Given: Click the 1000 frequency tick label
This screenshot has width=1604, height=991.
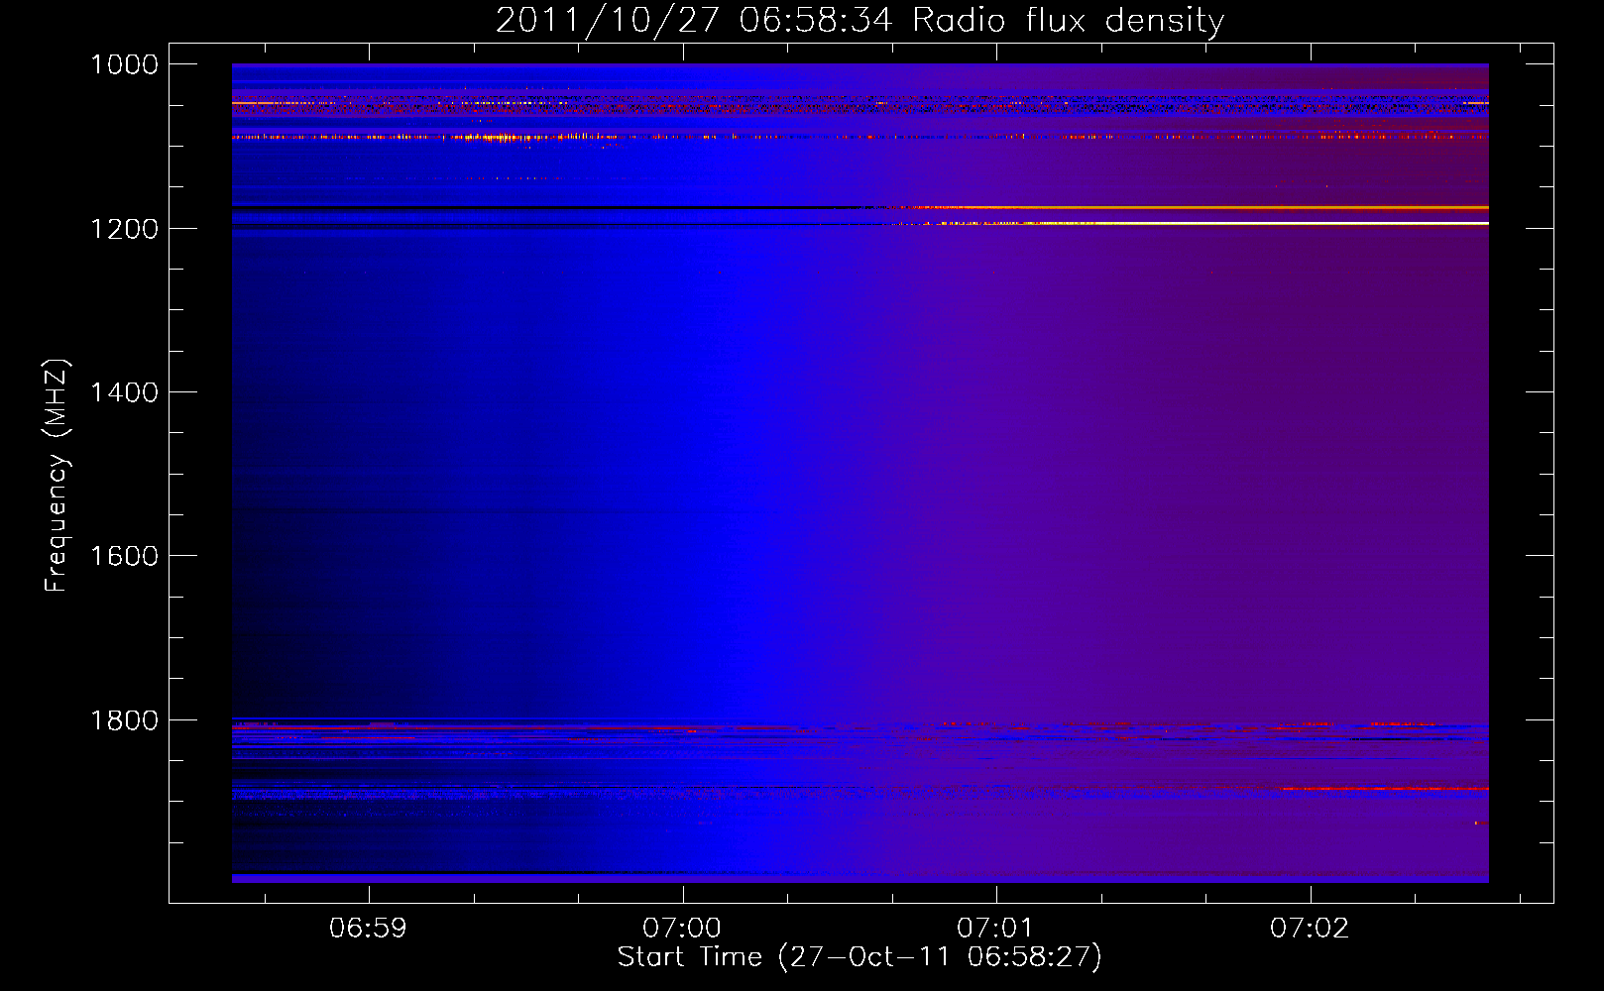Looking at the screenshot, I should [124, 64].
